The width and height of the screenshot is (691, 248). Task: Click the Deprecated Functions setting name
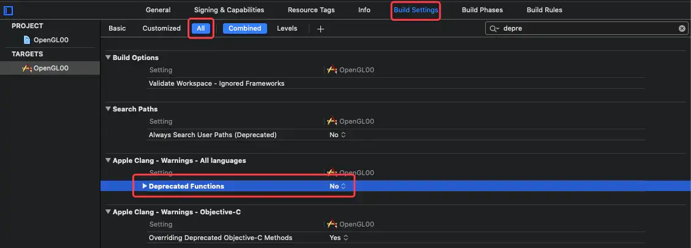tap(186, 186)
